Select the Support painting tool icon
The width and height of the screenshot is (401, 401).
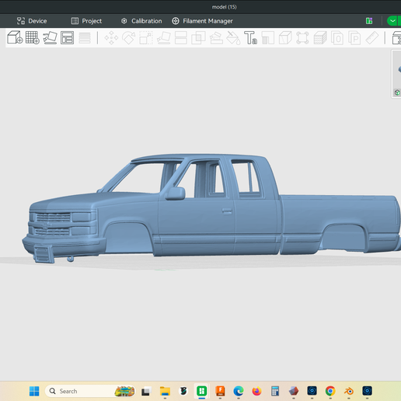(216, 38)
